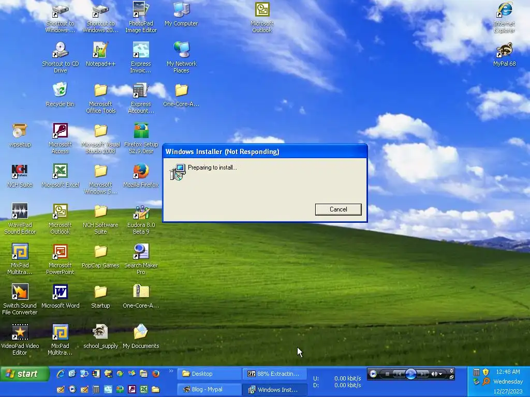
Task: Click the Media Player logo in toolbar
Action: (373, 374)
